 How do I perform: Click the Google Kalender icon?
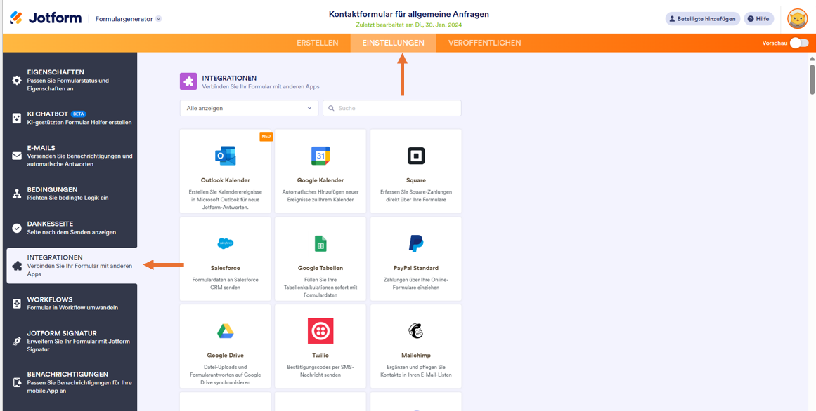(320, 156)
